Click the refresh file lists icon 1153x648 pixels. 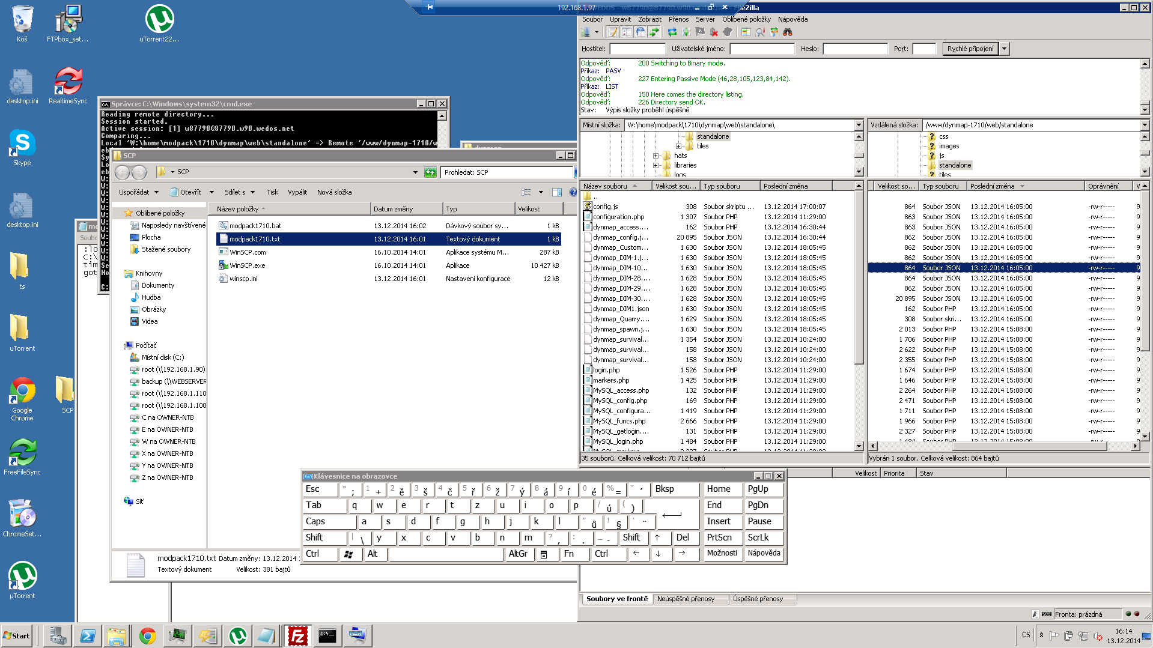click(x=672, y=32)
